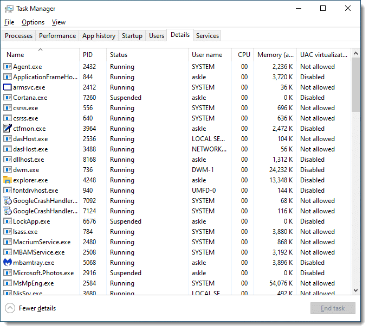Sort by the User name column header

click(x=210, y=55)
